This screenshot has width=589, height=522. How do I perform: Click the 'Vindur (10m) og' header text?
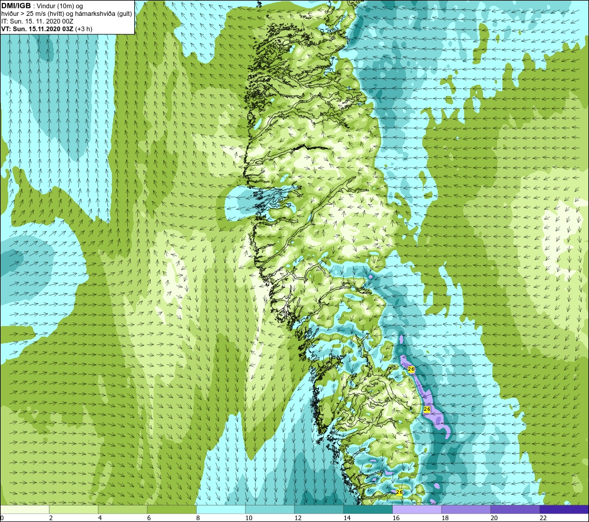tap(59, 6)
